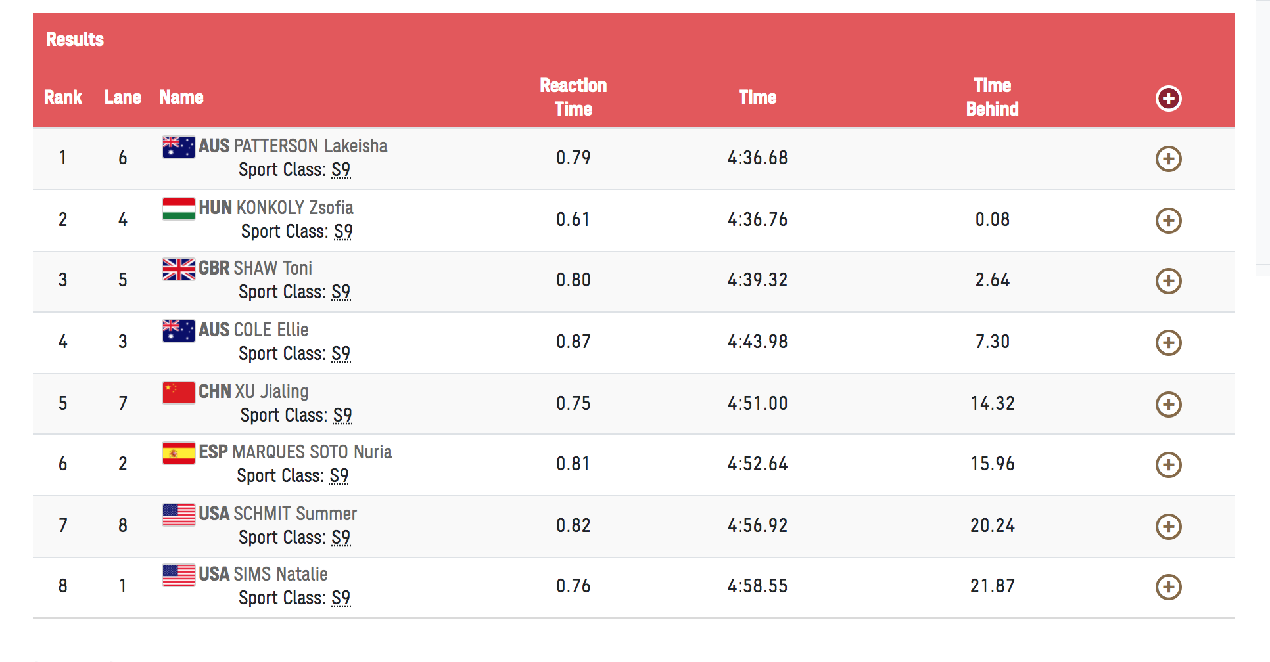Expand details for COLE Ellie row
This screenshot has width=1270, height=662.
(x=1168, y=343)
